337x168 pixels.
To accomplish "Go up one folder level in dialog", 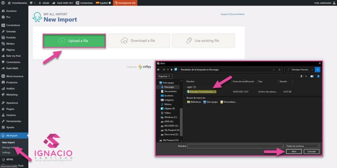I will [x=171, y=70].
